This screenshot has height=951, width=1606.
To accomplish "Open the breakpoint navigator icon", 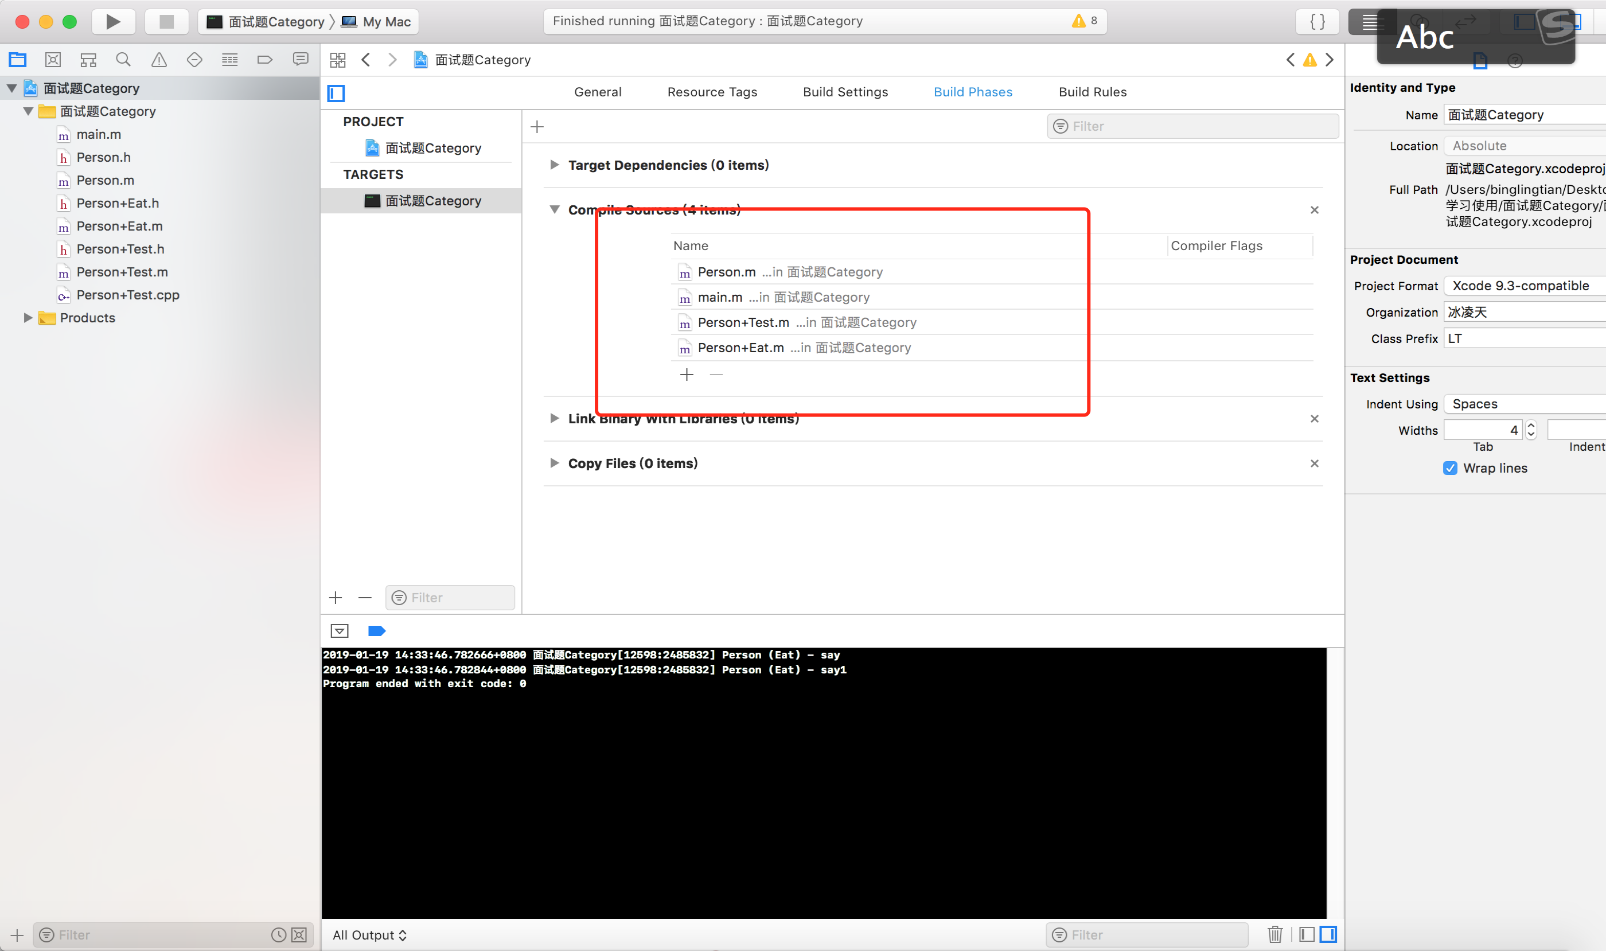I will 264,60.
